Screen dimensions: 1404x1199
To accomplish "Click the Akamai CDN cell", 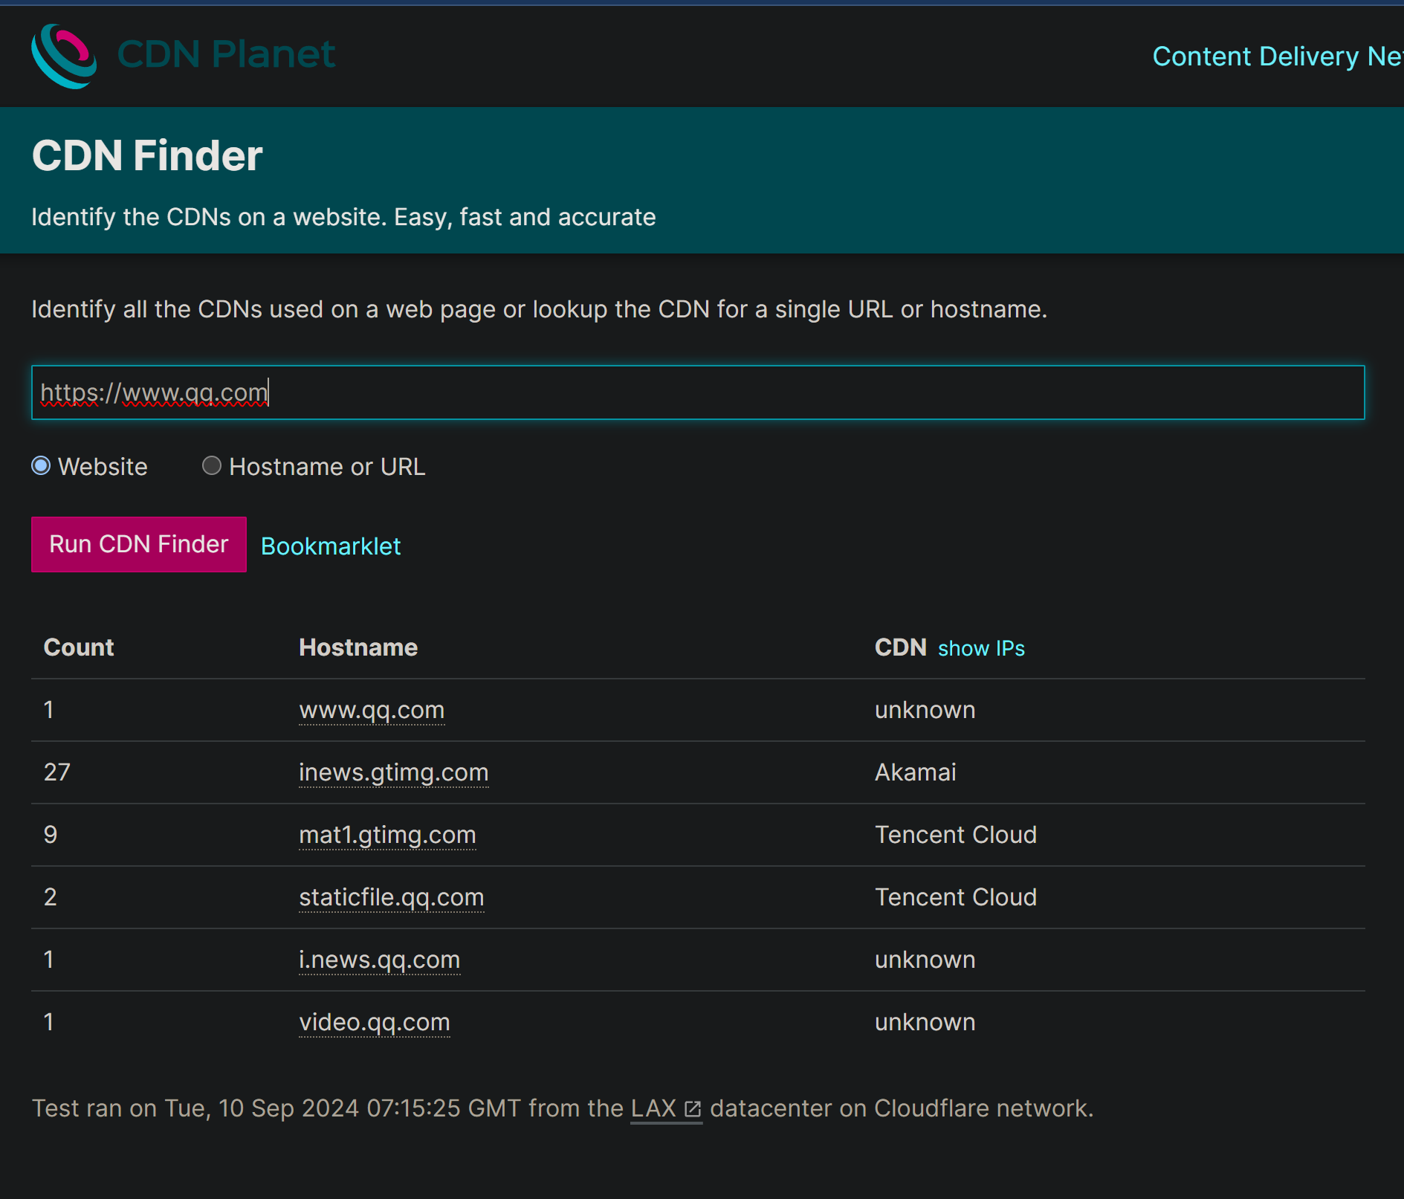I will pos(916,772).
